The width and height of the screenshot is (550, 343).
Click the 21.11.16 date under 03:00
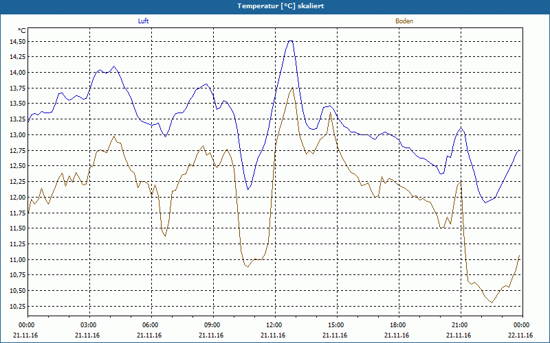click(x=87, y=335)
